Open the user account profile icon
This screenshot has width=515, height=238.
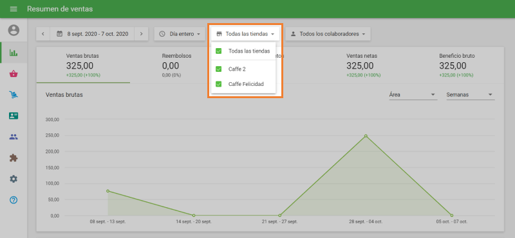tap(14, 30)
